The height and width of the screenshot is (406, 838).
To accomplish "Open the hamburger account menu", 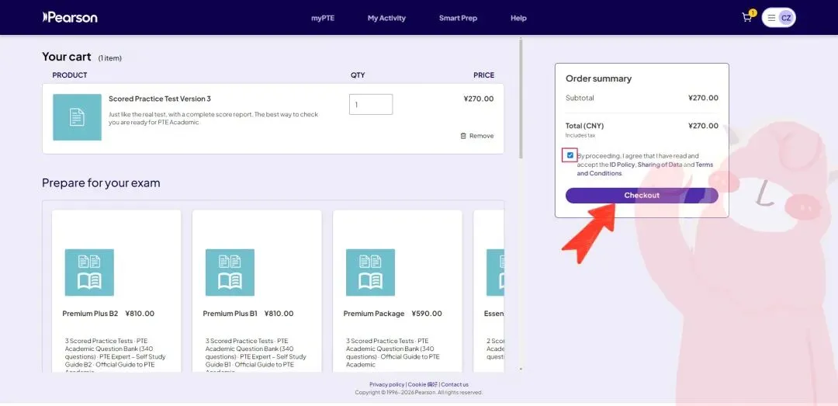I will tap(771, 18).
